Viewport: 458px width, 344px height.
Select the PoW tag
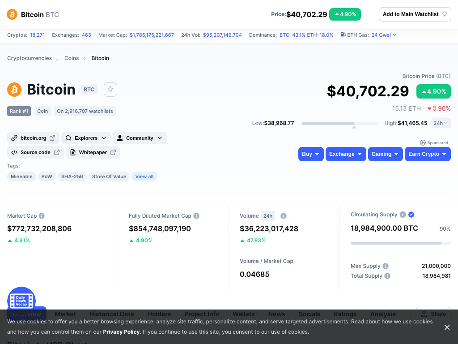point(47,176)
